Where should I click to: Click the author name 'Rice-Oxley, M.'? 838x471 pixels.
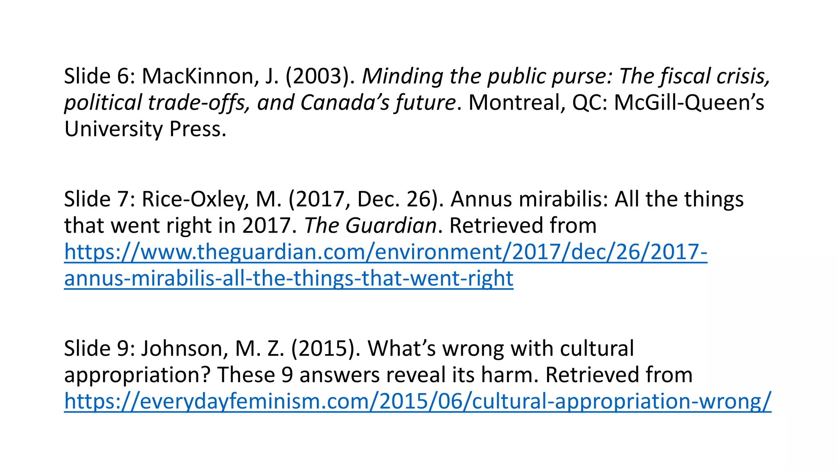click(212, 200)
